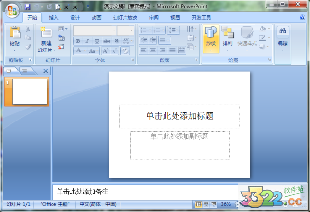Open the 幻灯片放映 ribbon tab
This screenshot has height=212, width=310.
tap(125, 18)
